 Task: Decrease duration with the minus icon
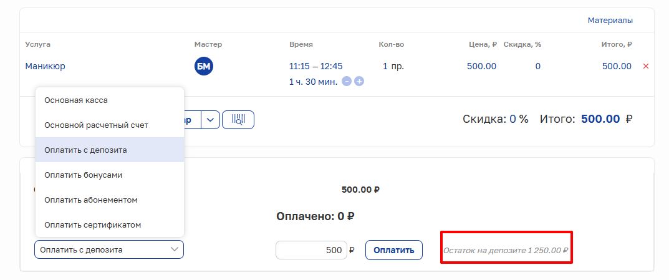tap(347, 82)
